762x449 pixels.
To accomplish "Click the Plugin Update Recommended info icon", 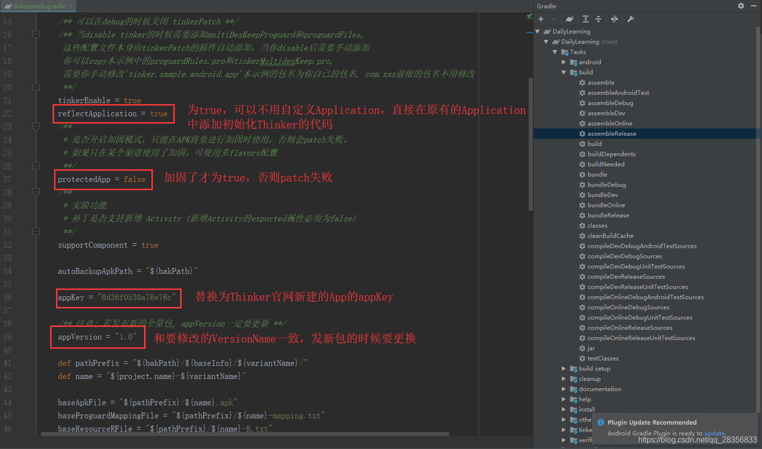I will (x=601, y=422).
